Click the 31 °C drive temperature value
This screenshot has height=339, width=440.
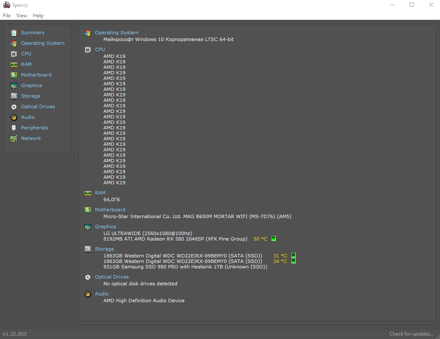(x=280, y=256)
